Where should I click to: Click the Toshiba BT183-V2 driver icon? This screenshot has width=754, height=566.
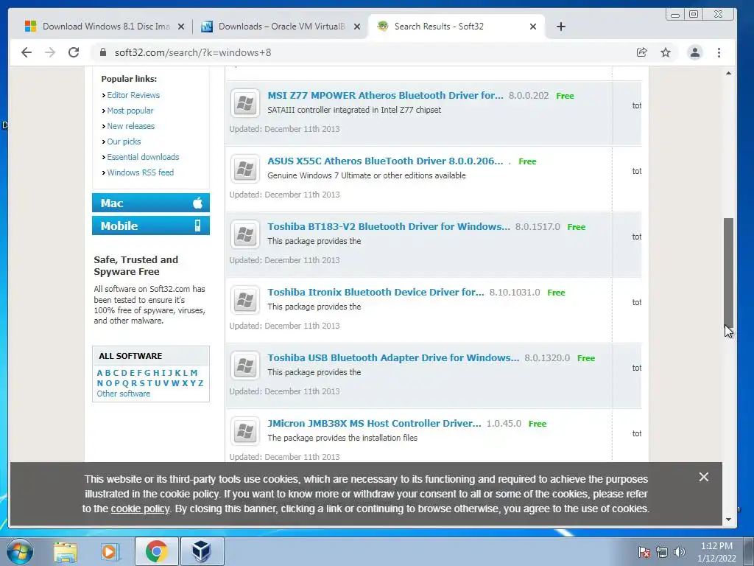[244, 234]
